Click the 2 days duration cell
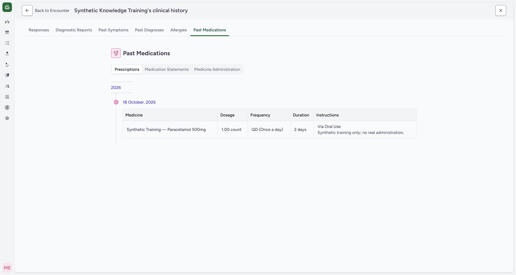Viewport: 516px width, 275px height. (302, 130)
